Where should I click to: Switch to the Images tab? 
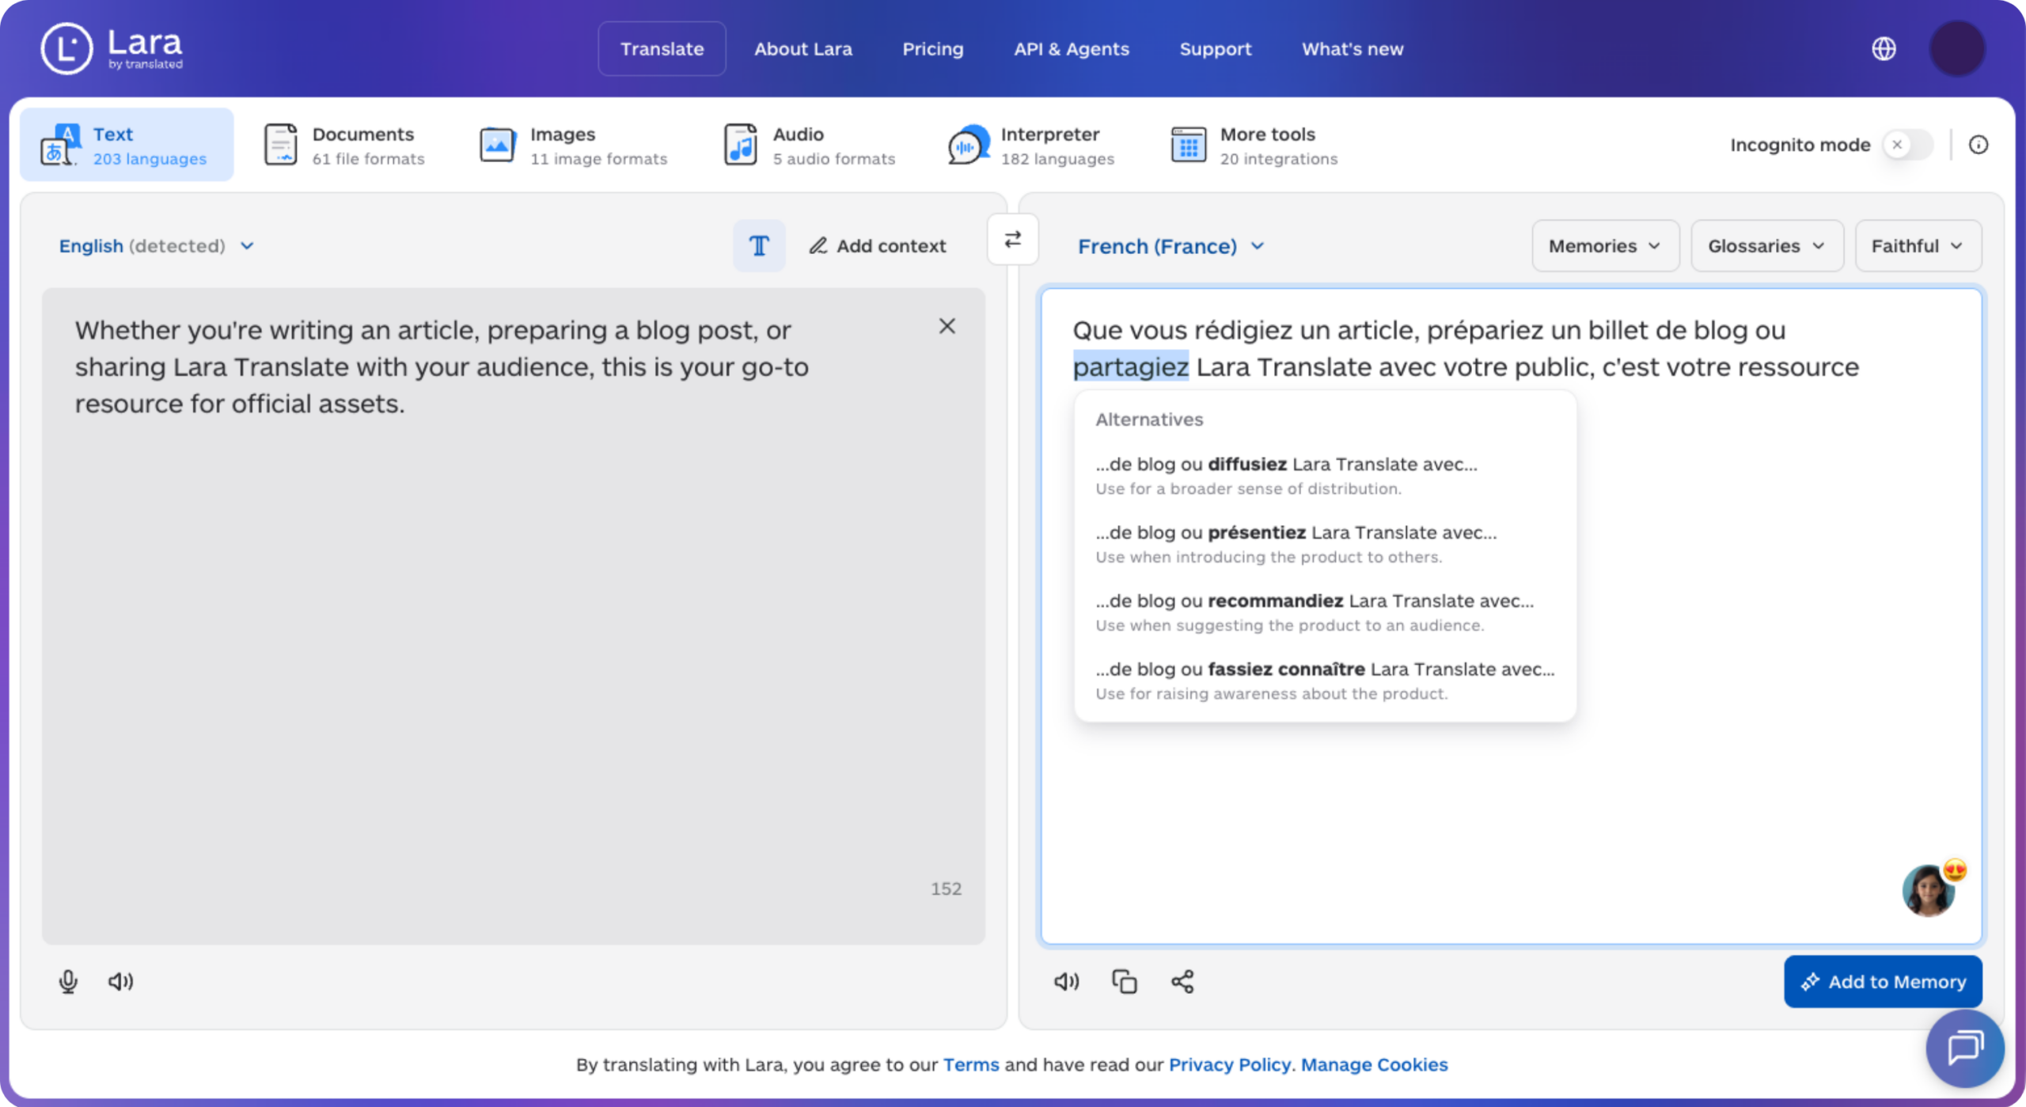click(x=573, y=146)
